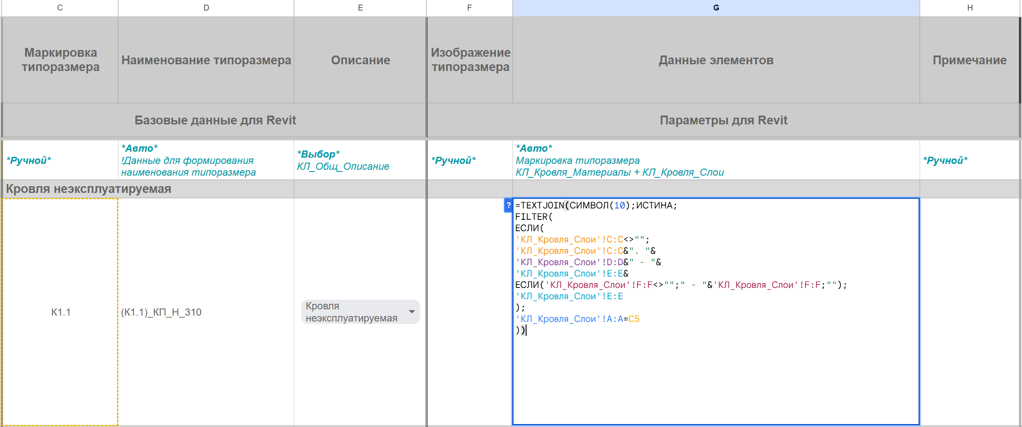This screenshot has height=427, width=1022.
Task: Click the Изображение типоразмера header cell
Action: [x=470, y=60]
